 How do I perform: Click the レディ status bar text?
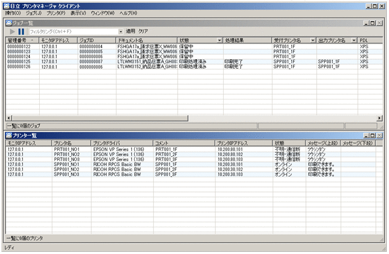point(10,248)
